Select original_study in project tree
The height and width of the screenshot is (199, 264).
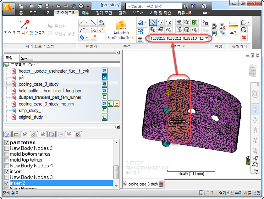(x=31, y=117)
